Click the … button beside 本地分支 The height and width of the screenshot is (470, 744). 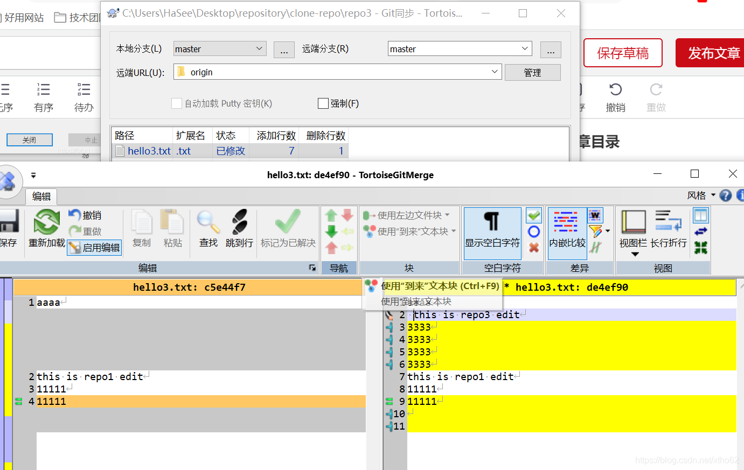click(x=284, y=50)
